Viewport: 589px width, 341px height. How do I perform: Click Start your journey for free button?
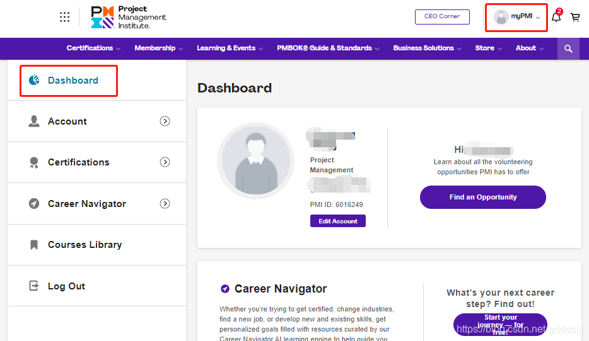500,325
